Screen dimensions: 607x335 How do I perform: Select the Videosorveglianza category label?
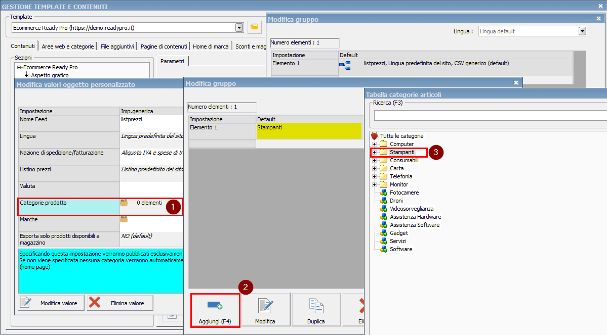pyautogui.click(x=412, y=209)
